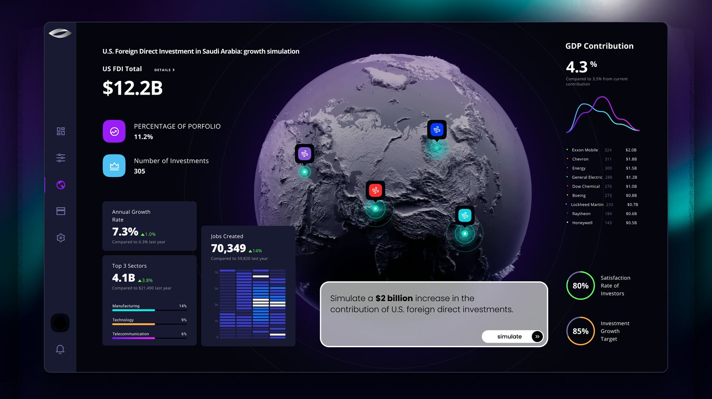Click the purple map pin marker
The width and height of the screenshot is (712, 399).
[x=305, y=154]
